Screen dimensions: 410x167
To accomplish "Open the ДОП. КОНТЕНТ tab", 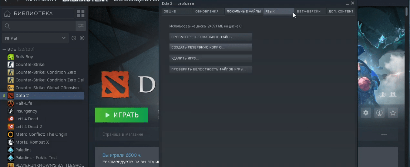I will 341,11.
